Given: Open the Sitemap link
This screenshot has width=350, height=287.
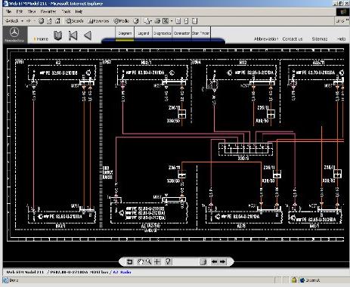Looking at the screenshot, I should (x=320, y=39).
